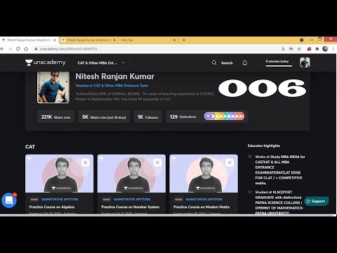This screenshot has height=253, width=337.
Task: Click the Support button
Action: point(316,201)
